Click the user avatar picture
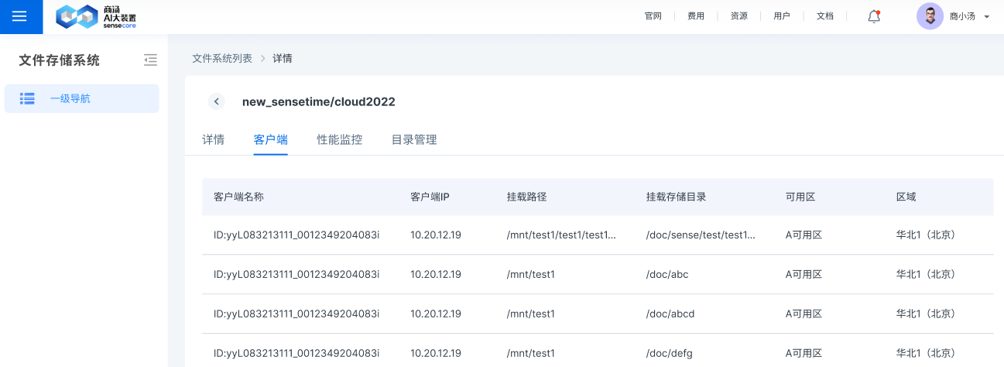Screen dimensions: 1004x367 [x=930, y=16]
